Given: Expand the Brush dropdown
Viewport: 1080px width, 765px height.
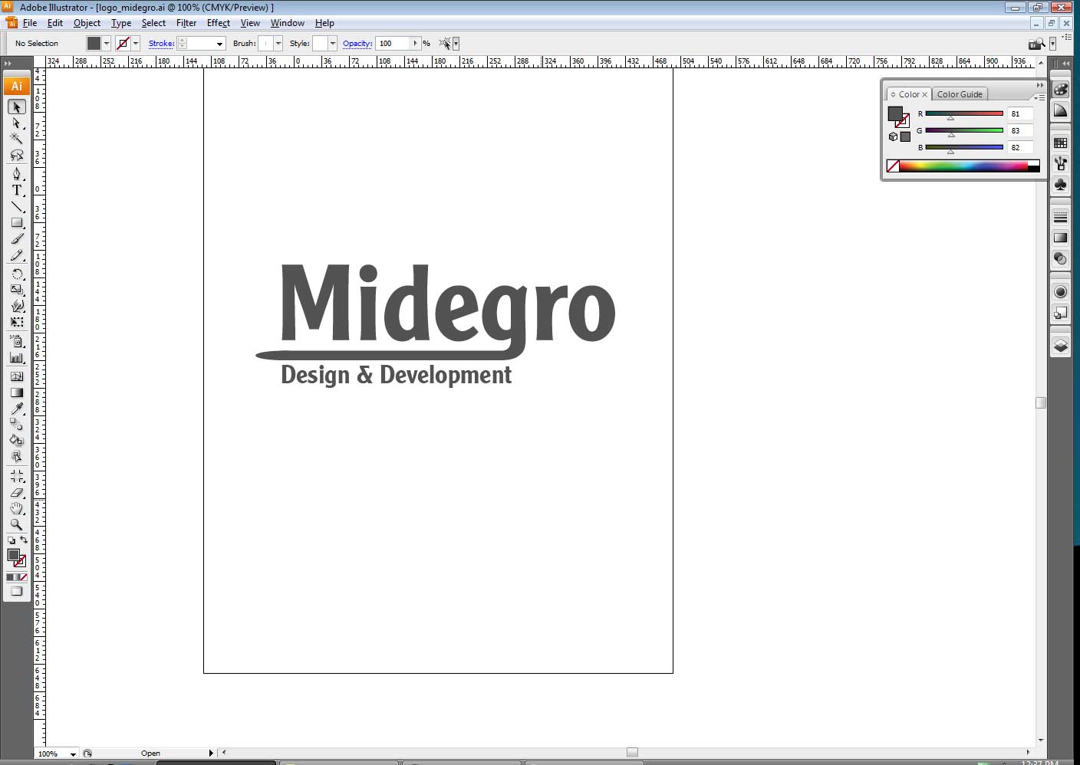Looking at the screenshot, I should 278,44.
